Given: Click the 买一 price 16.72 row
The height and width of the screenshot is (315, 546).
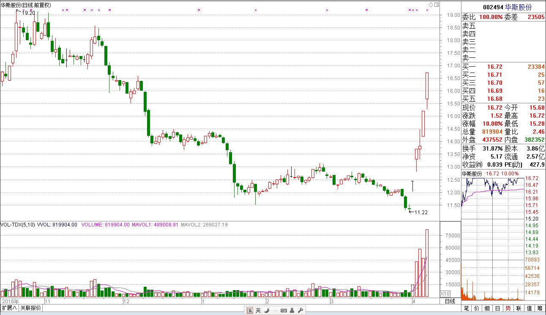Looking at the screenshot, I should coord(503,67).
